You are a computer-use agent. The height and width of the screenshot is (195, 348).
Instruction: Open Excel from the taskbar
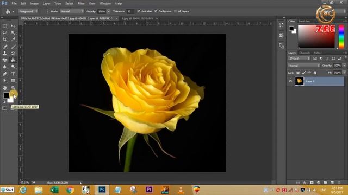[54, 190]
